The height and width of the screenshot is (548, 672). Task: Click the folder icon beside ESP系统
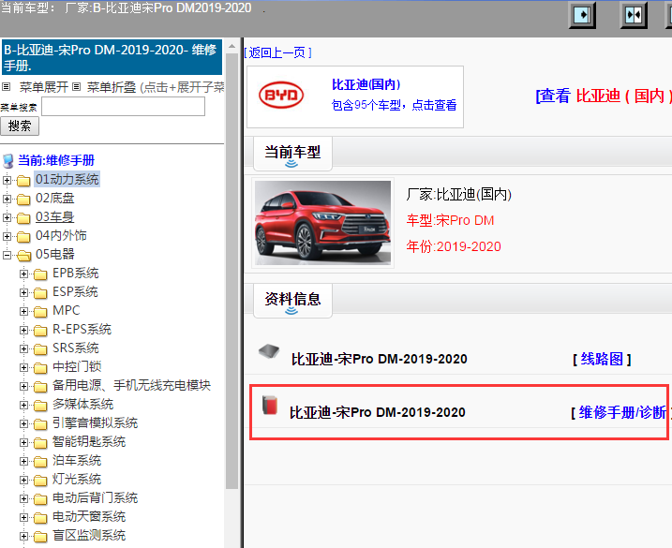40,293
